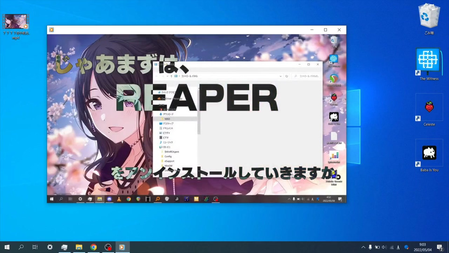Select the active media player taskbar button
Image resolution: width=449 pixels, height=253 pixels.
(122, 247)
